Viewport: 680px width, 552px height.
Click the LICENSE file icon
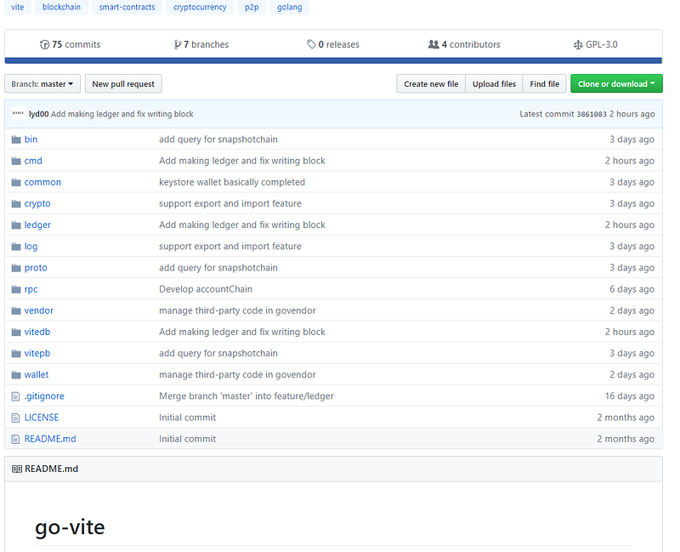click(15, 418)
